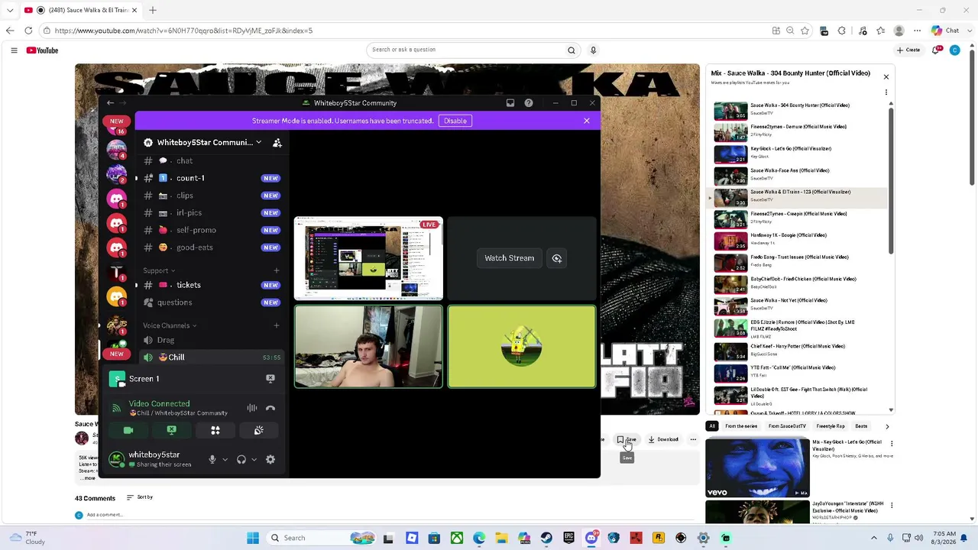Stop streaming Screen 1 in Discord
The width and height of the screenshot is (978, 550).
[x=270, y=378]
